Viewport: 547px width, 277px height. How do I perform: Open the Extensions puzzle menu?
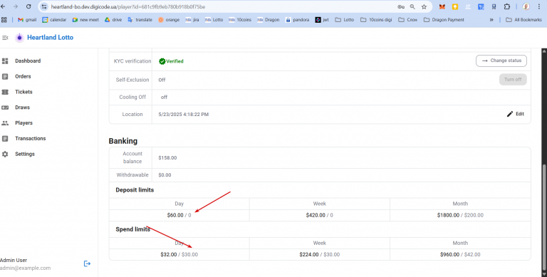[x=507, y=6]
